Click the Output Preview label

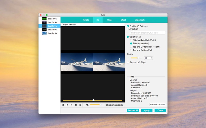click(69, 25)
